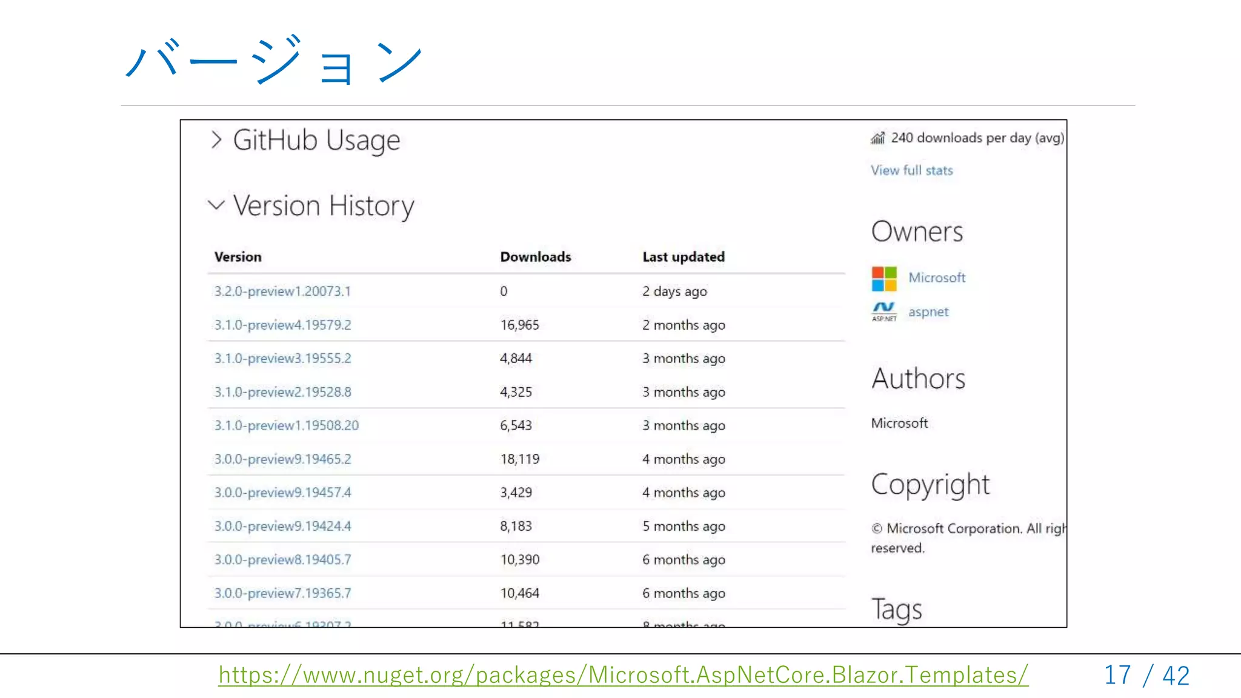Open the Microsoft owner profile link
Image resolution: width=1241 pixels, height=698 pixels.
[936, 278]
